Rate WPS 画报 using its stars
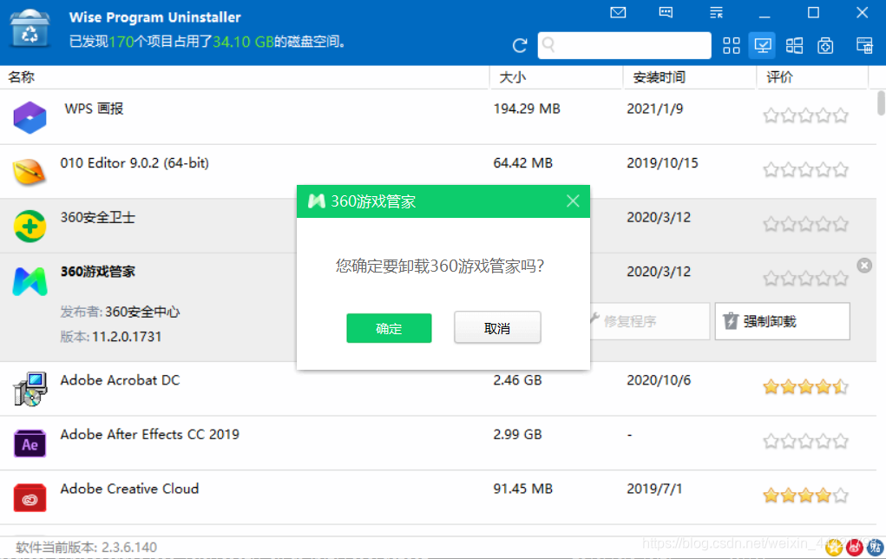Image resolution: width=886 pixels, height=559 pixels. tap(805, 115)
